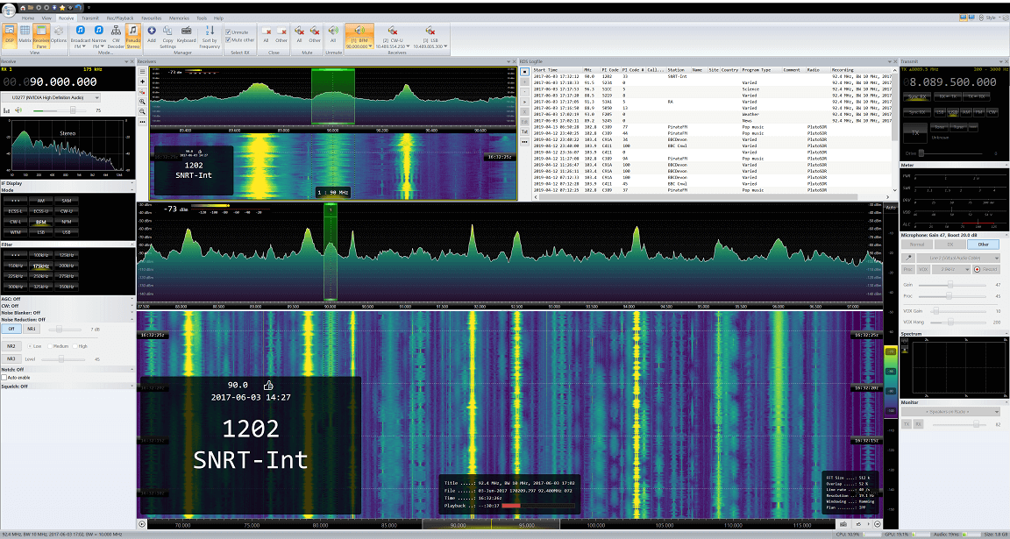Viewport: 1010px width, 539px height.
Task: Select the CW Decoder icon
Action: click(x=115, y=36)
